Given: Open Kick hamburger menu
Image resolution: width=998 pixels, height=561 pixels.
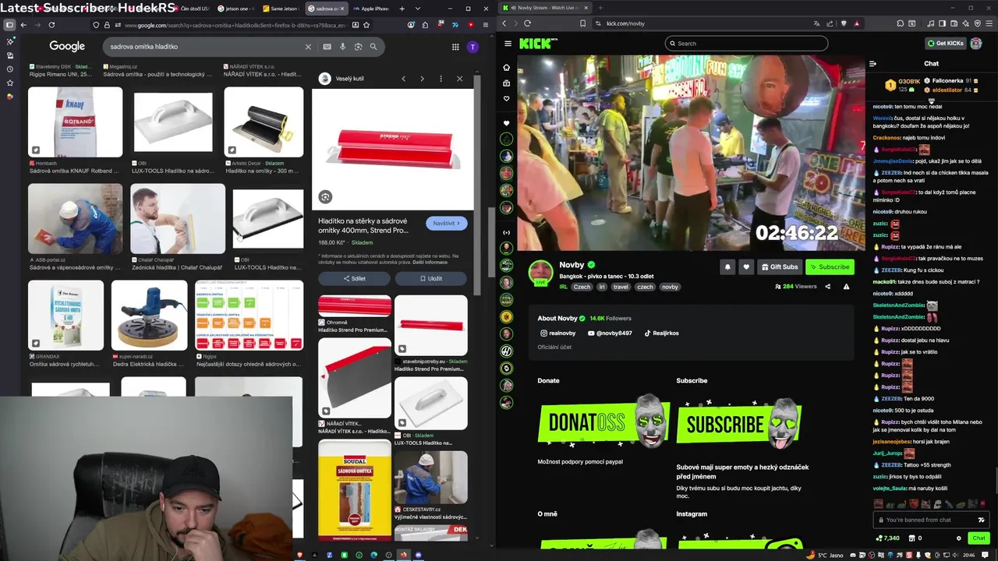Looking at the screenshot, I should click(508, 44).
